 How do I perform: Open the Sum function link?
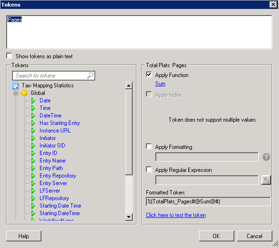tap(160, 84)
